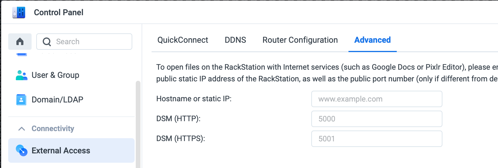Go to the Control Panel home button
498x168 pixels.
coord(20,42)
